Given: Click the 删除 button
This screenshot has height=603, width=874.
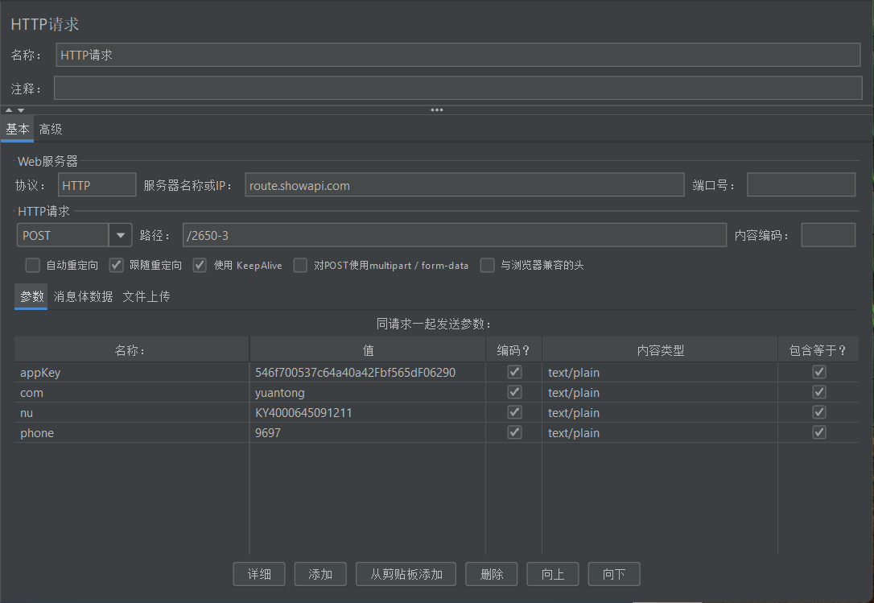Looking at the screenshot, I should (492, 574).
